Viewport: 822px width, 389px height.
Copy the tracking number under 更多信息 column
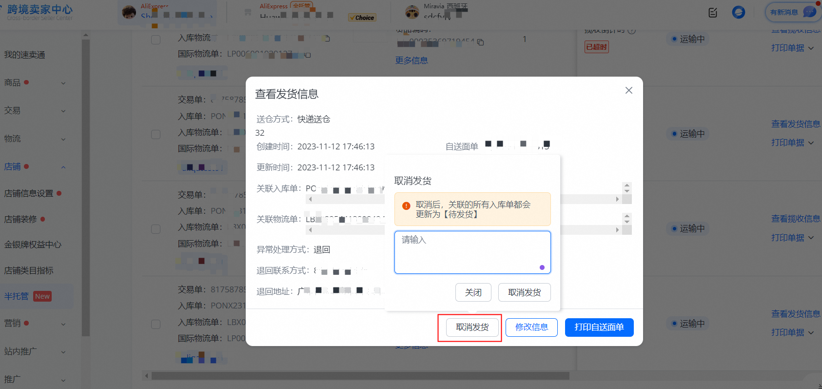coord(481,42)
